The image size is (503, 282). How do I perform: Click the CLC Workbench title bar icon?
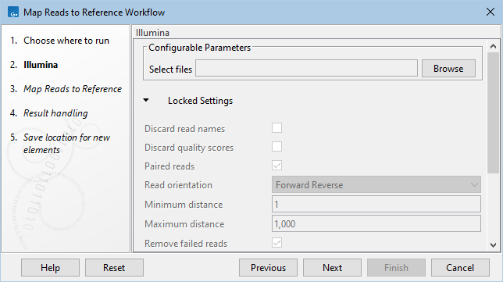pos(13,12)
